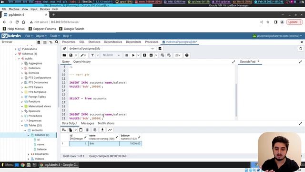
Task: Click the Filter rows funnel icon
Action: 92,55
